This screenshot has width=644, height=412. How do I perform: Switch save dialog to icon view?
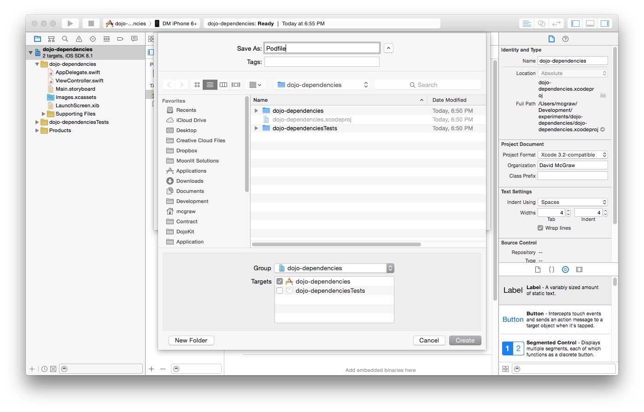[x=197, y=85]
